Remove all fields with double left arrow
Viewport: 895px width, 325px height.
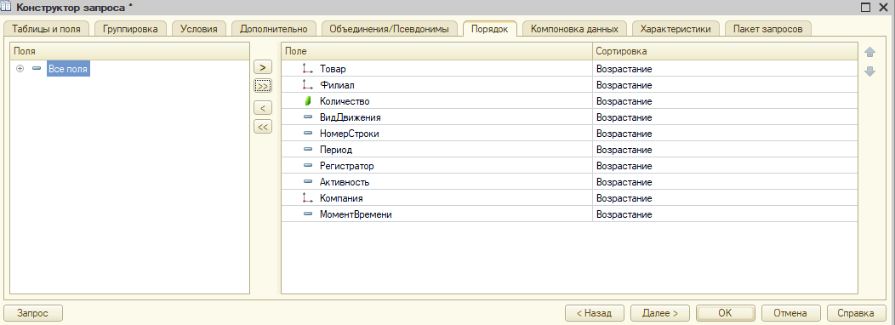pos(263,127)
